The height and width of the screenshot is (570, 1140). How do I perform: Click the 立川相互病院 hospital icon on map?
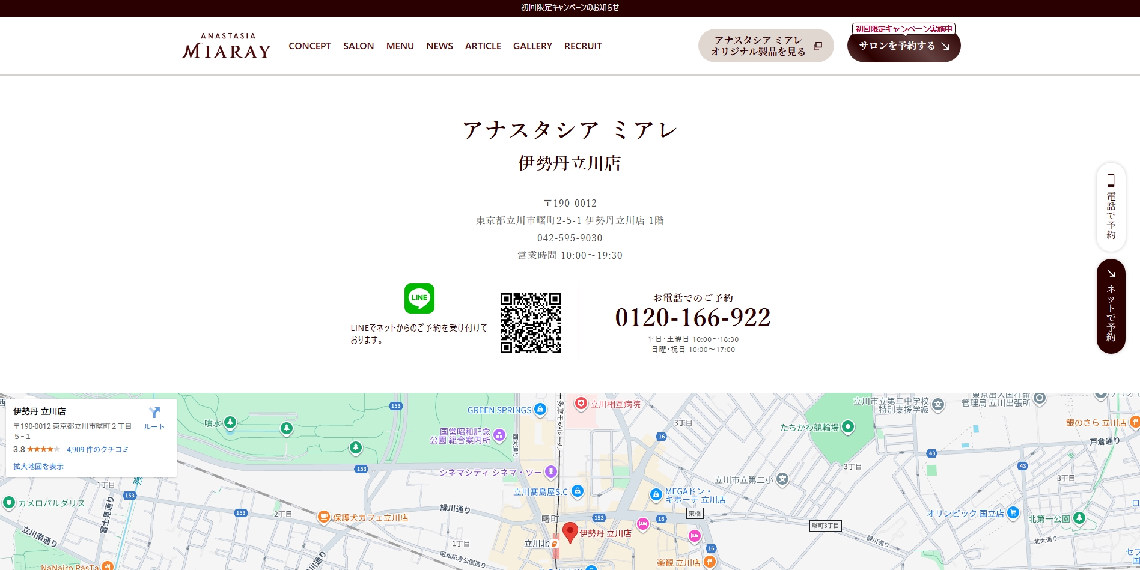coord(580,404)
